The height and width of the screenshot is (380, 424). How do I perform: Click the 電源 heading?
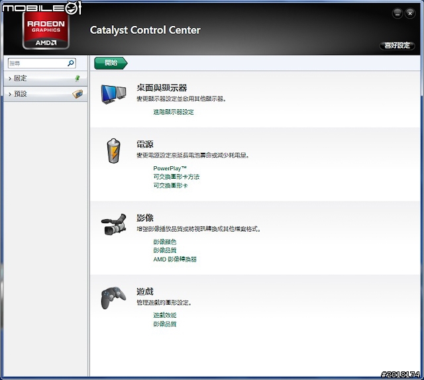(x=145, y=144)
